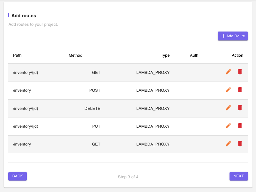Select the PUT method cell
This screenshot has width=256, height=192.
point(96,126)
